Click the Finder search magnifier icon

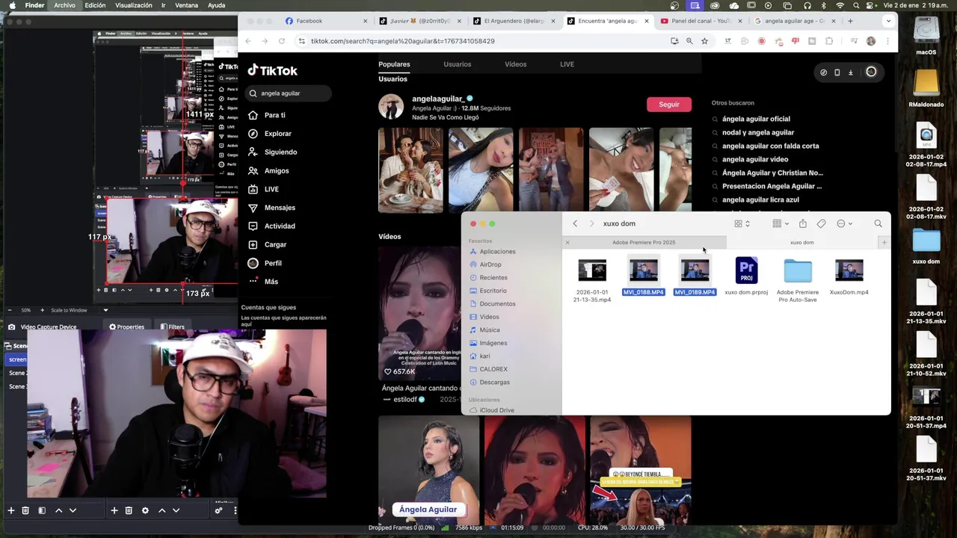click(x=878, y=223)
